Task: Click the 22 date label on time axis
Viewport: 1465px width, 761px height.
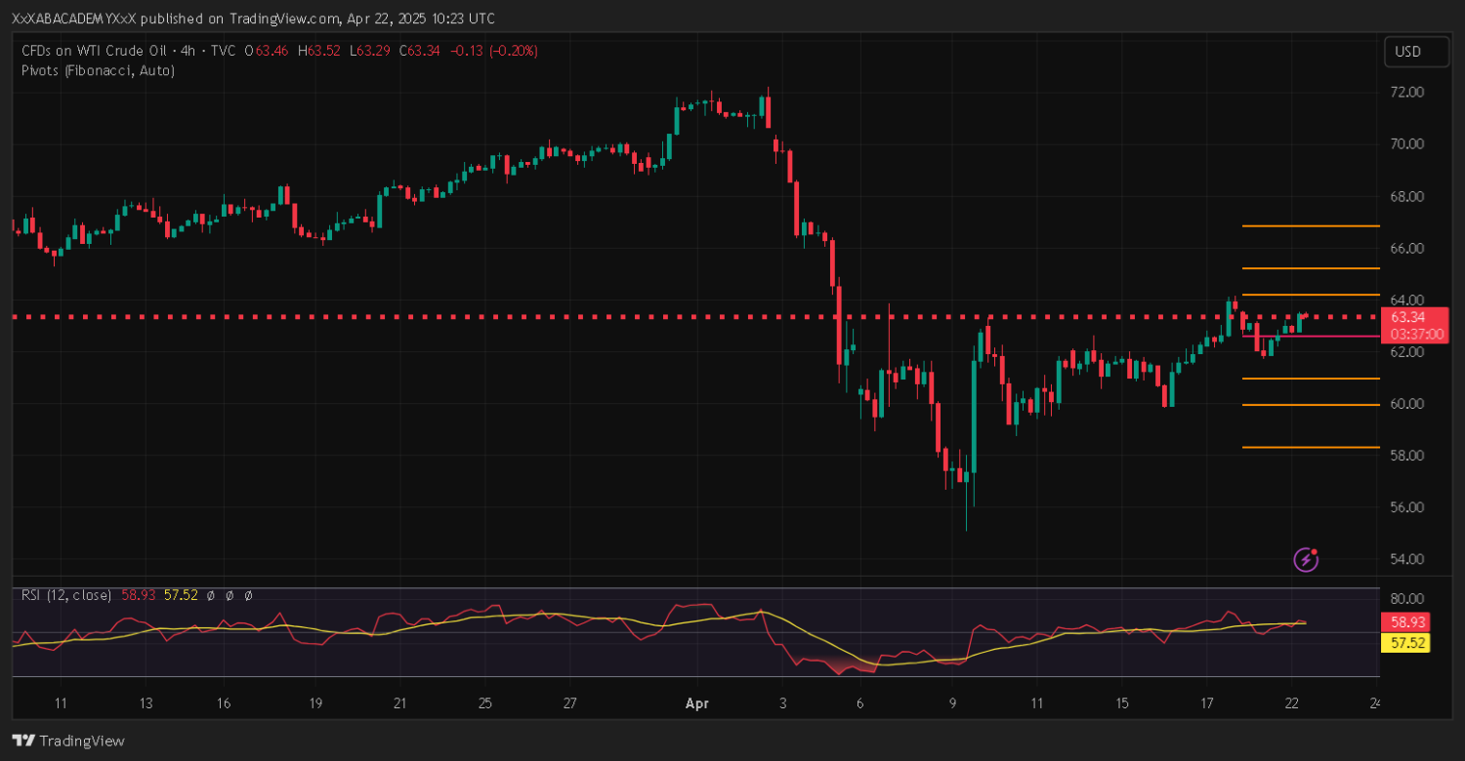Action: click(1291, 703)
